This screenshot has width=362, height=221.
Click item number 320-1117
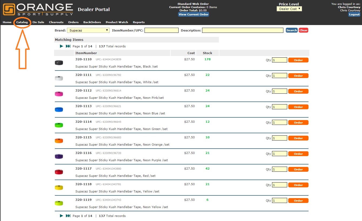(83, 169)
